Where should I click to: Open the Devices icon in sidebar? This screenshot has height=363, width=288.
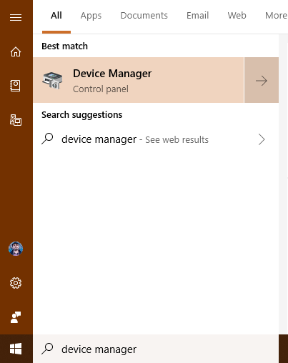click(16, 120)
